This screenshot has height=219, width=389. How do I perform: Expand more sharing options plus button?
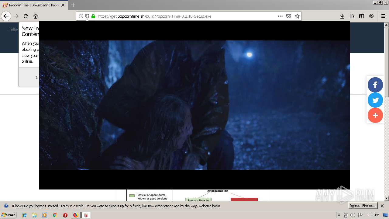point(375,115)
